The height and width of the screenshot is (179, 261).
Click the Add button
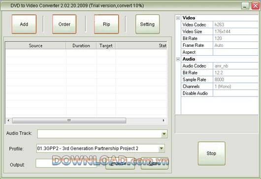pyautogui.click(x=24, y=24)
